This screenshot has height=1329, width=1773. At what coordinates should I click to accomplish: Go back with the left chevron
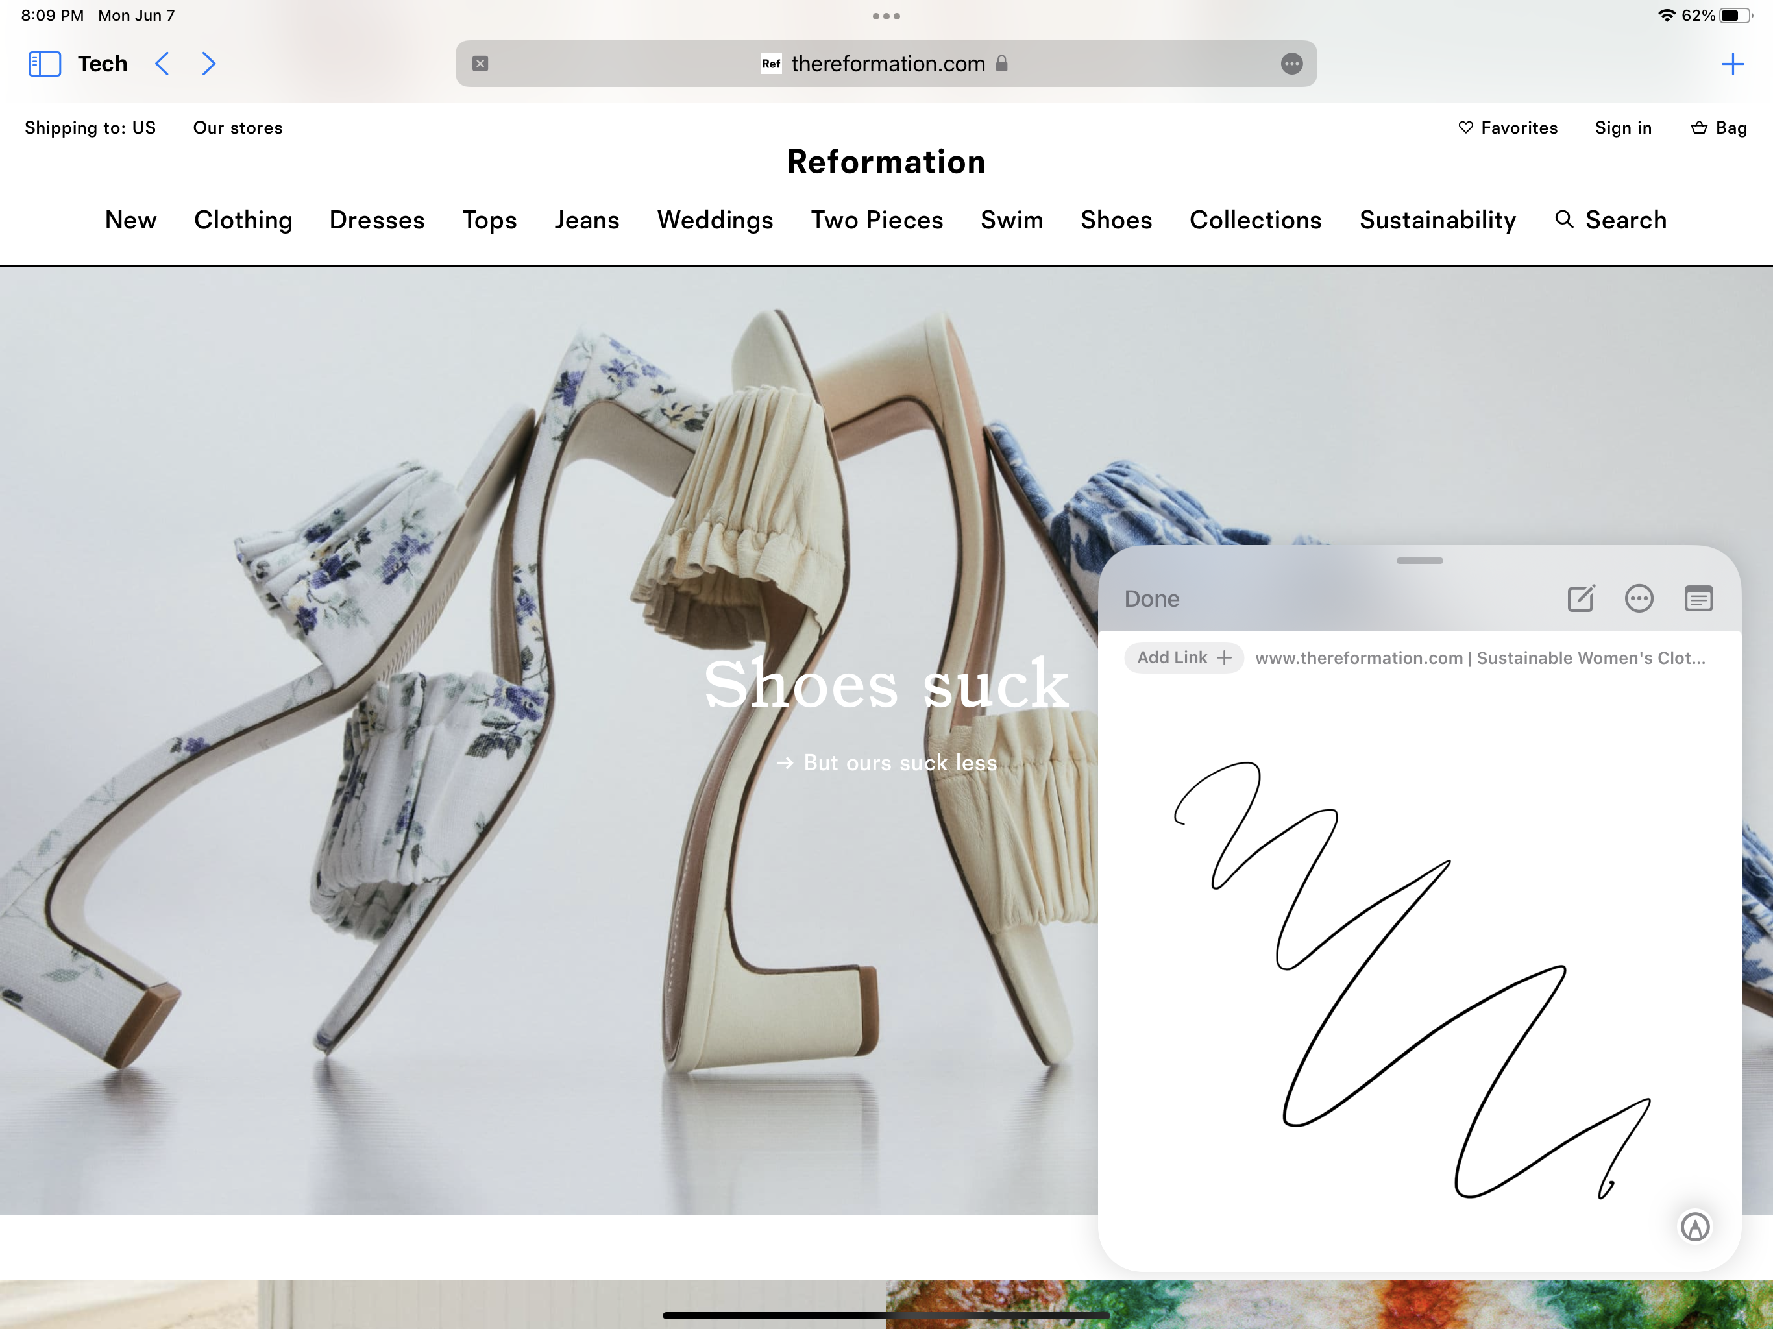pos(162,64)
